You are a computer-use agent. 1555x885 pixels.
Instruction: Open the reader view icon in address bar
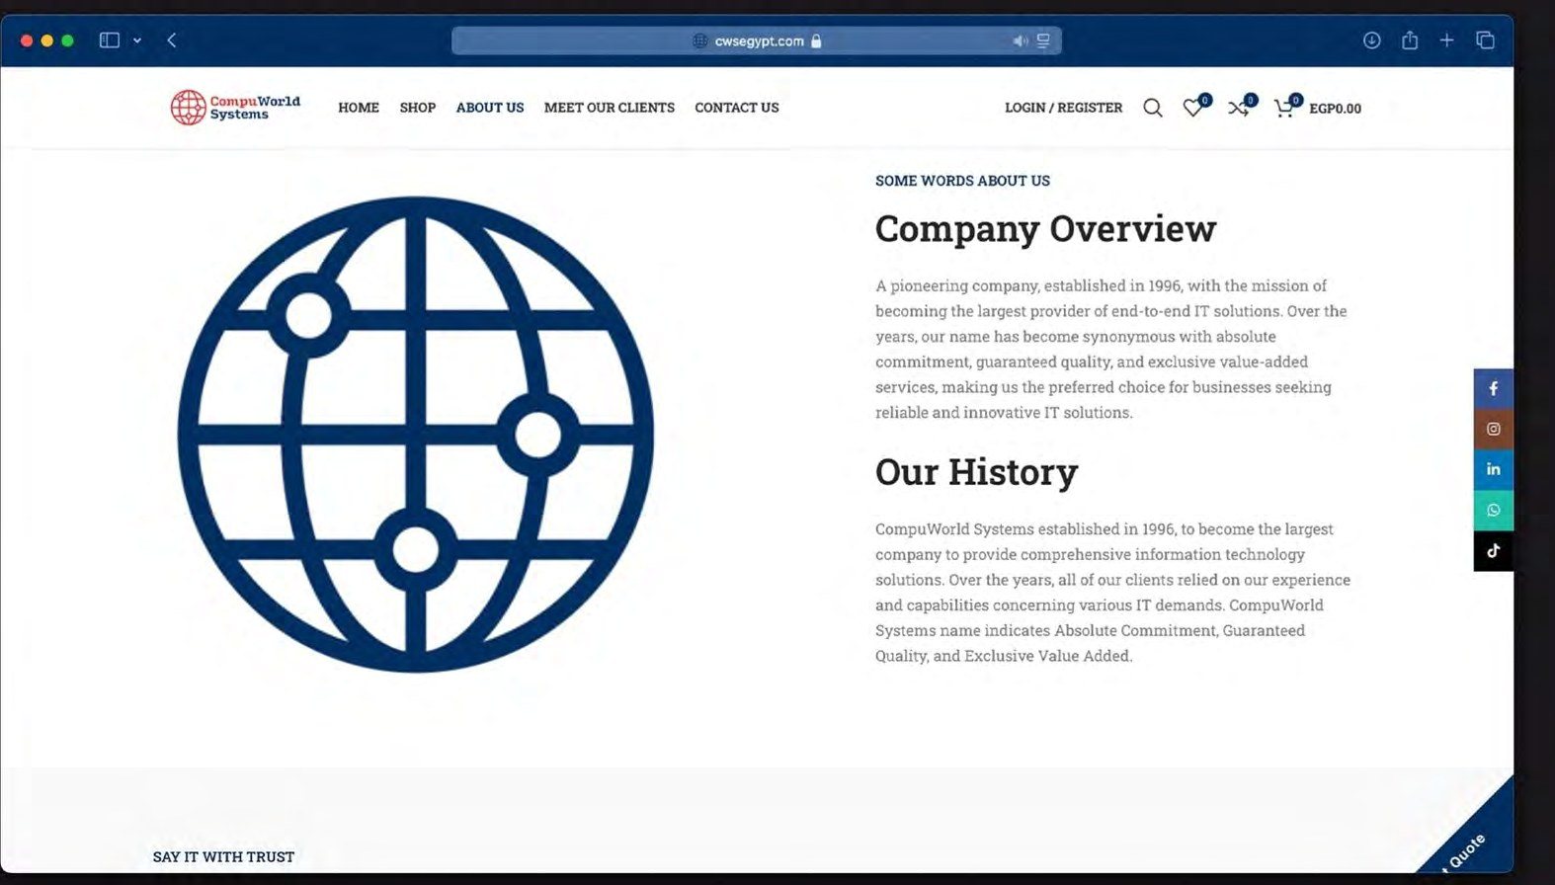coord(1043,40)
